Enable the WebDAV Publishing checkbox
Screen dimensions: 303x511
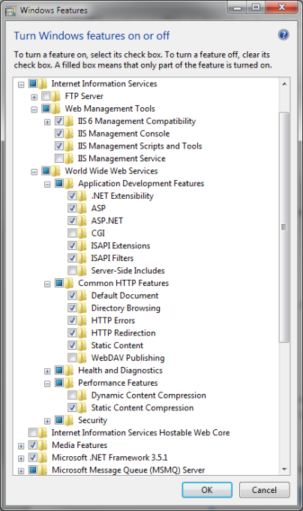point(72,358)
